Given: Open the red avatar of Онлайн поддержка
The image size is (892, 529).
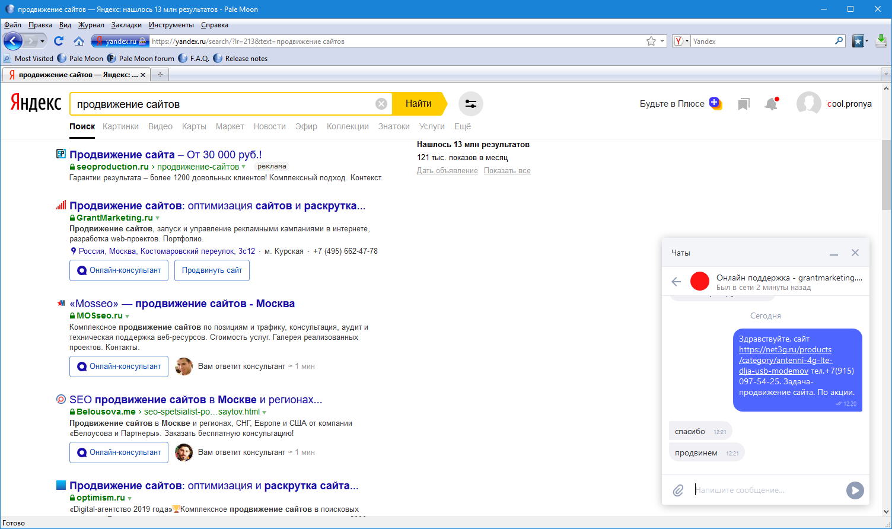Looking at the screenshot, I should click(x=700, y=281).
